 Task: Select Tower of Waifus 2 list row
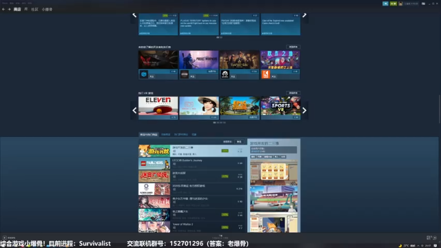pyautogui.click(x=192, y=227)
